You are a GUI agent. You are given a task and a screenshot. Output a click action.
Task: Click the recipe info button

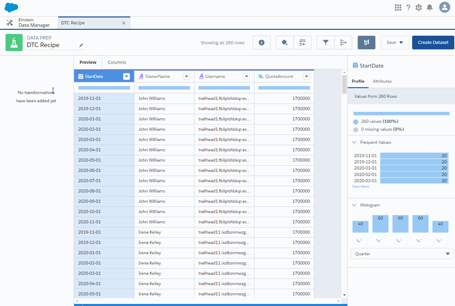[x=262, y=43]
